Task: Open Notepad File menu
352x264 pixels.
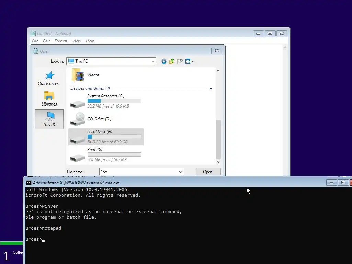Action: click(35, 41)
